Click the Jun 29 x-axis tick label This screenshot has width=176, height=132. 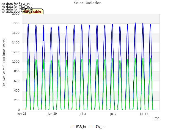[52, 114]
